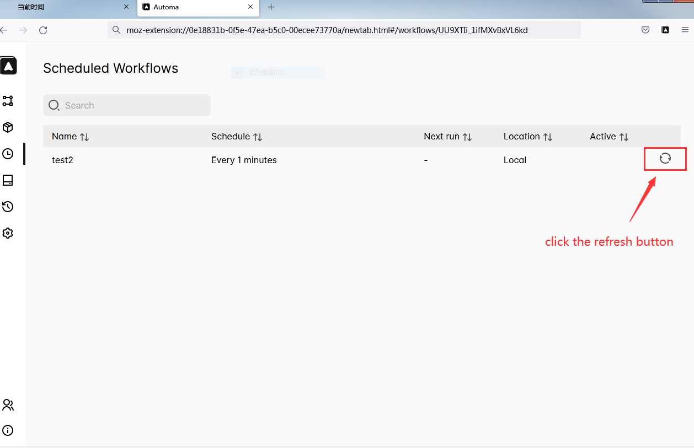Image resolution: width=694 pixels, height=448 pixels.
Task: Open the Workflows page from the sidebar
Action: pos(8,101)
